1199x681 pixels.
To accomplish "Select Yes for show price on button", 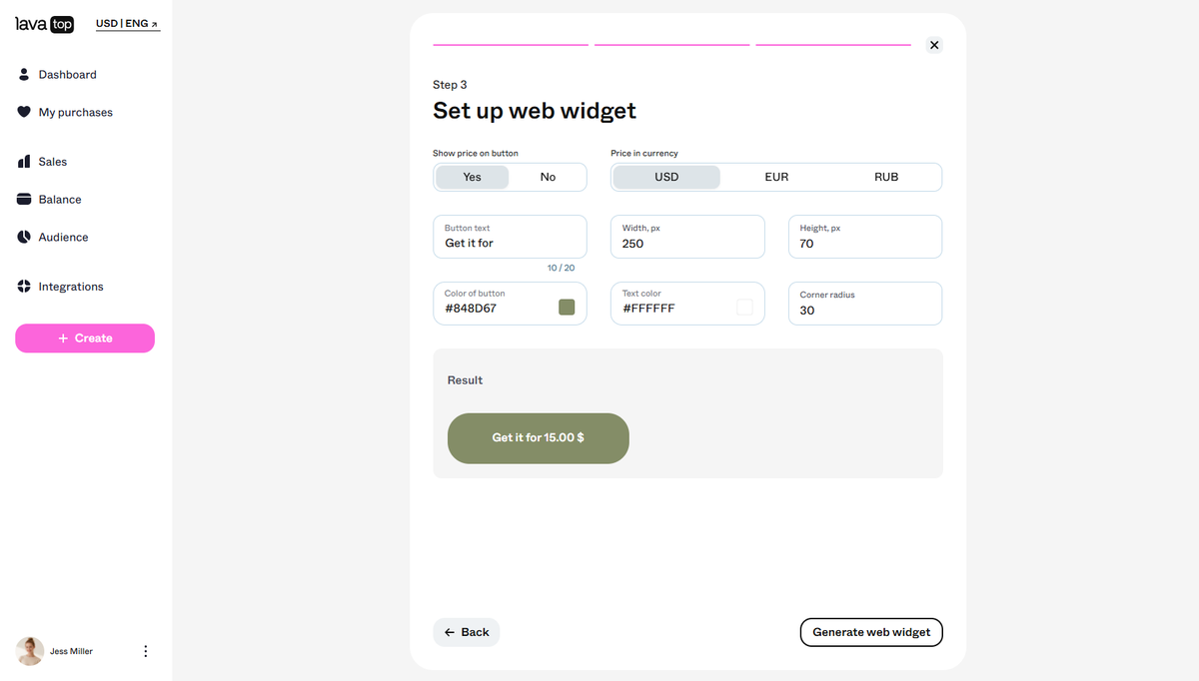I will point(472,177).
